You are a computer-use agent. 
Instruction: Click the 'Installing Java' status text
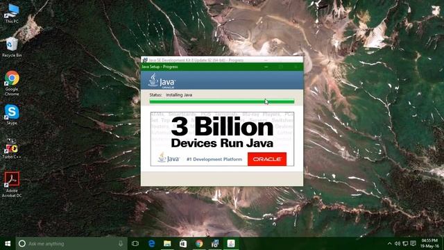tap(179, 95)
